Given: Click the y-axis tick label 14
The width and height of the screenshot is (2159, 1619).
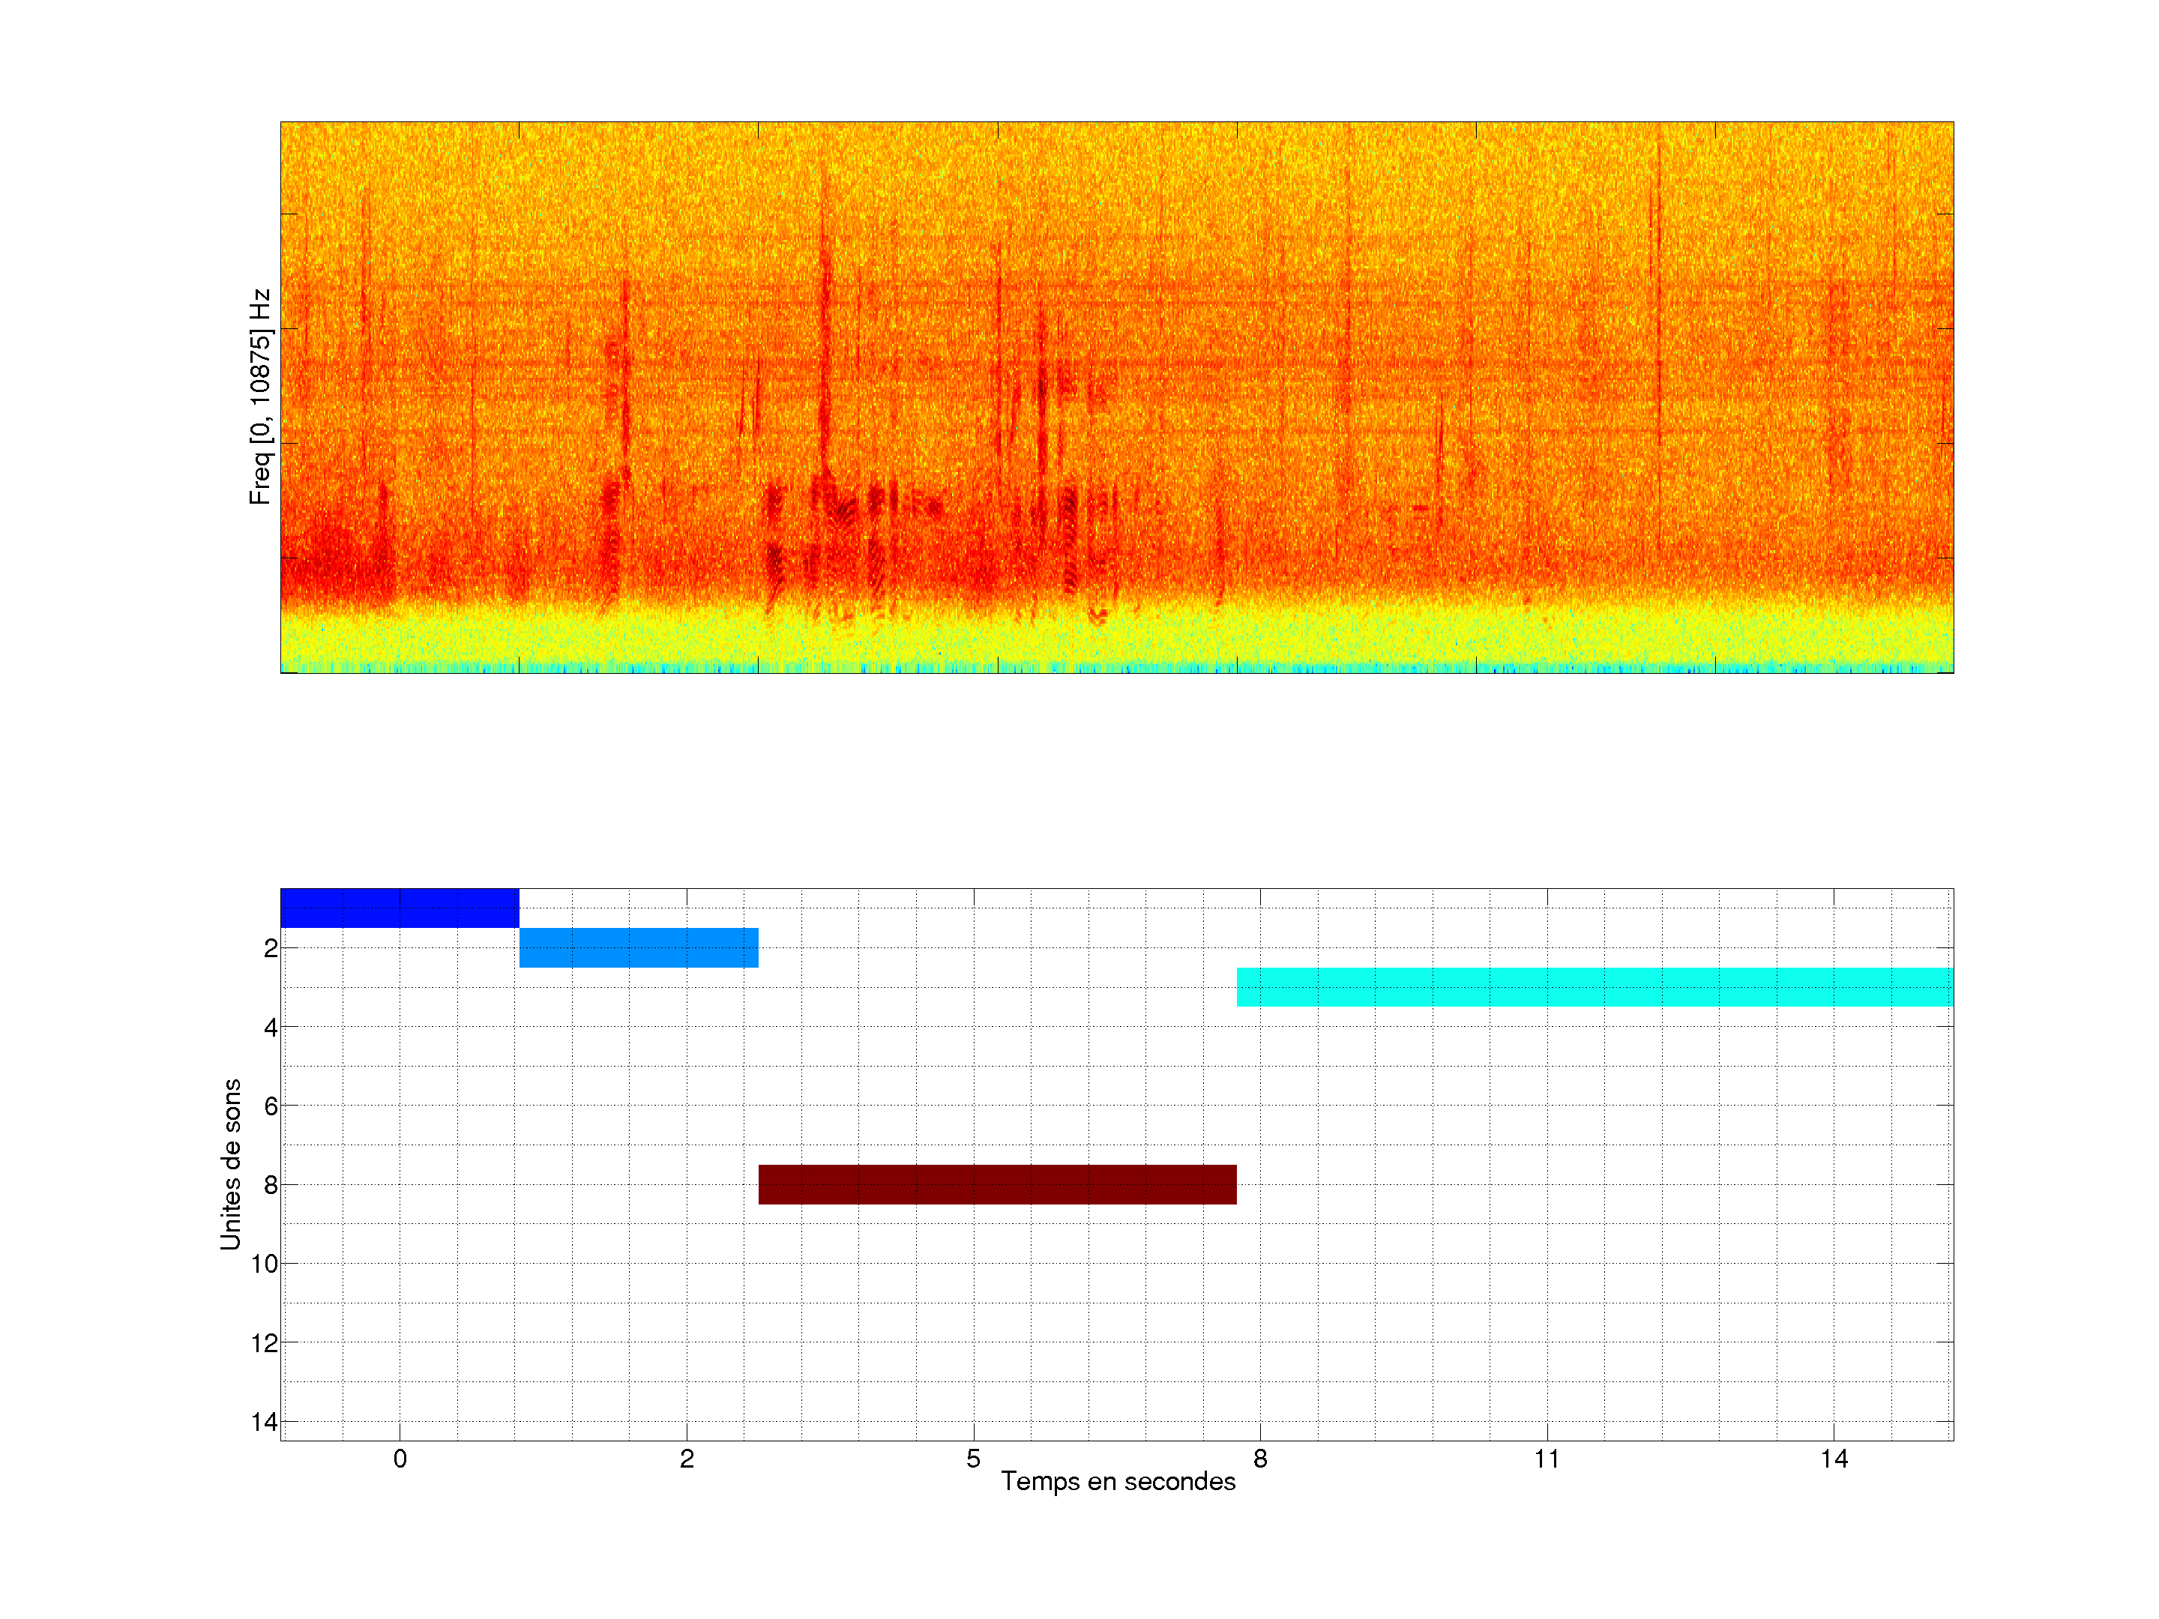Looking at the screenshot, I should coord(264,1422).
